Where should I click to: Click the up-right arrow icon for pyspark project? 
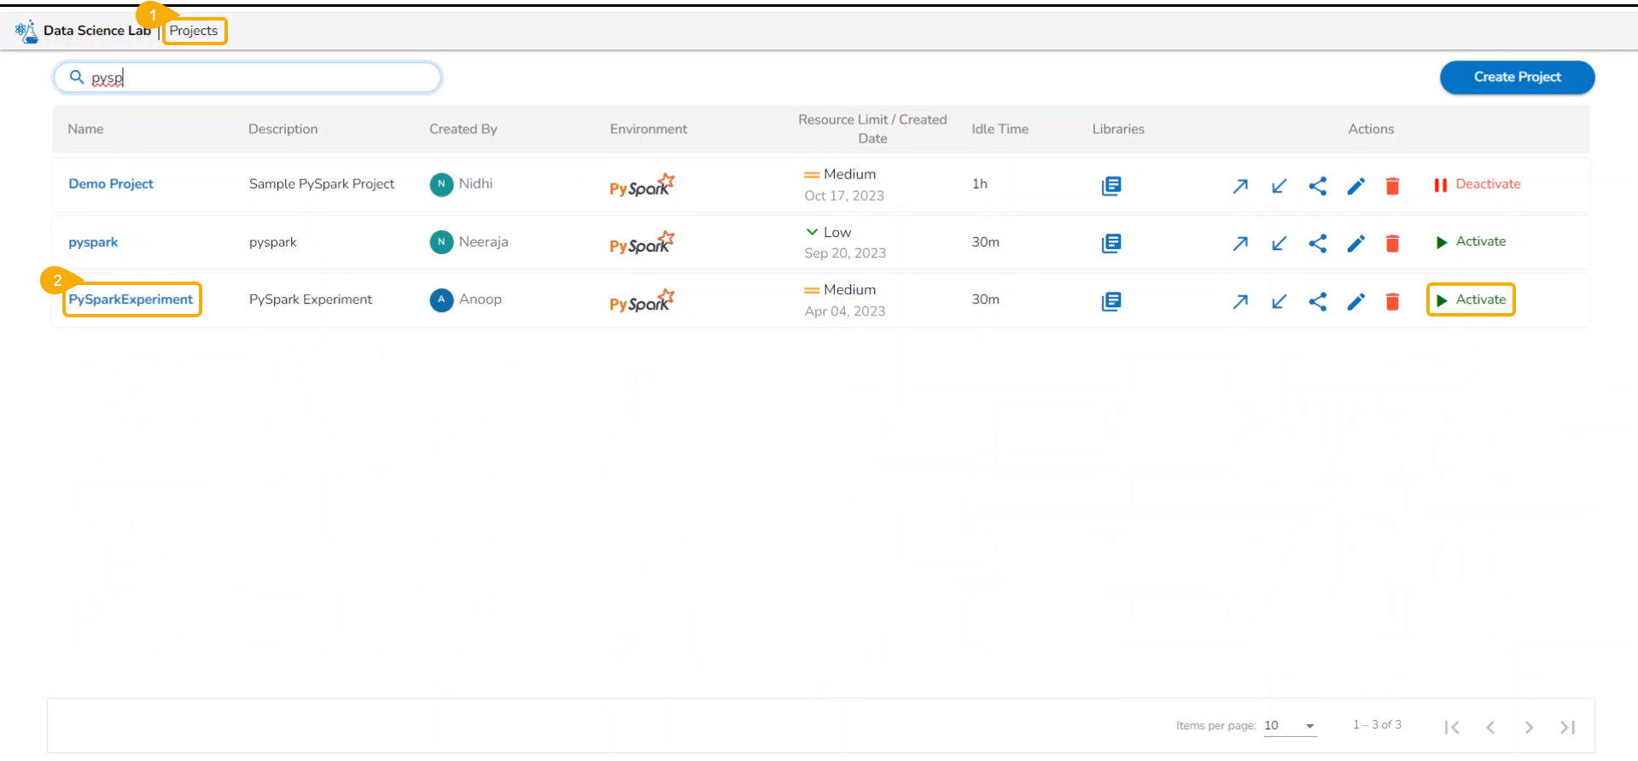(1240, 244)
